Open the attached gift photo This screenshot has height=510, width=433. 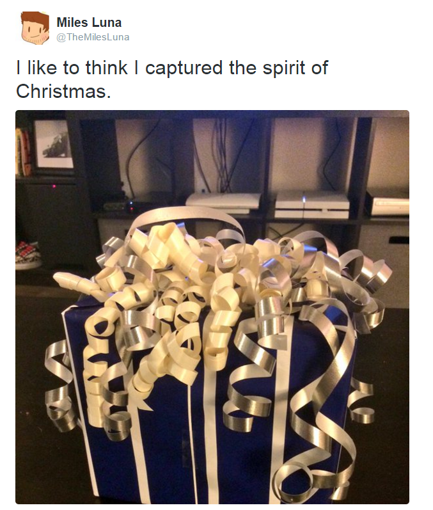click(212, 307)
